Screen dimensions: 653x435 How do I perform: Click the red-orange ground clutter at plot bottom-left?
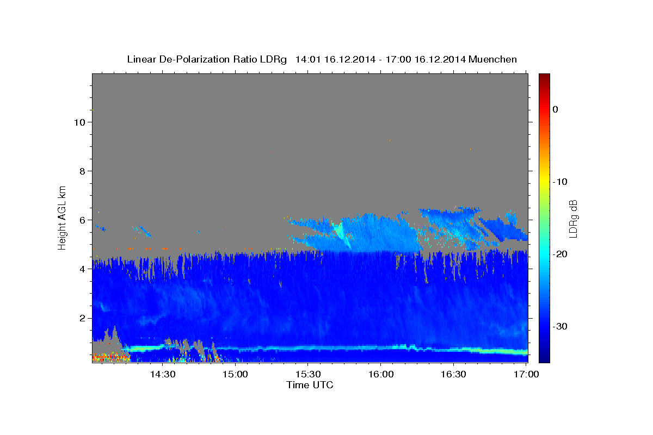point(112,357)
